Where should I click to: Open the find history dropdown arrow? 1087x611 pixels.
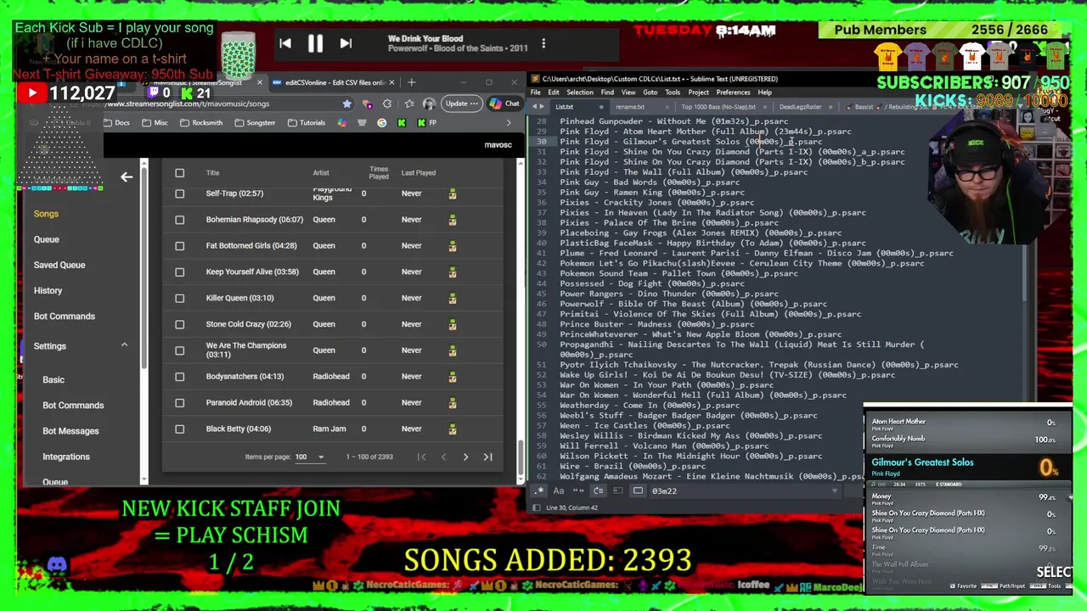pyautogui.click(x=835, y=490)
